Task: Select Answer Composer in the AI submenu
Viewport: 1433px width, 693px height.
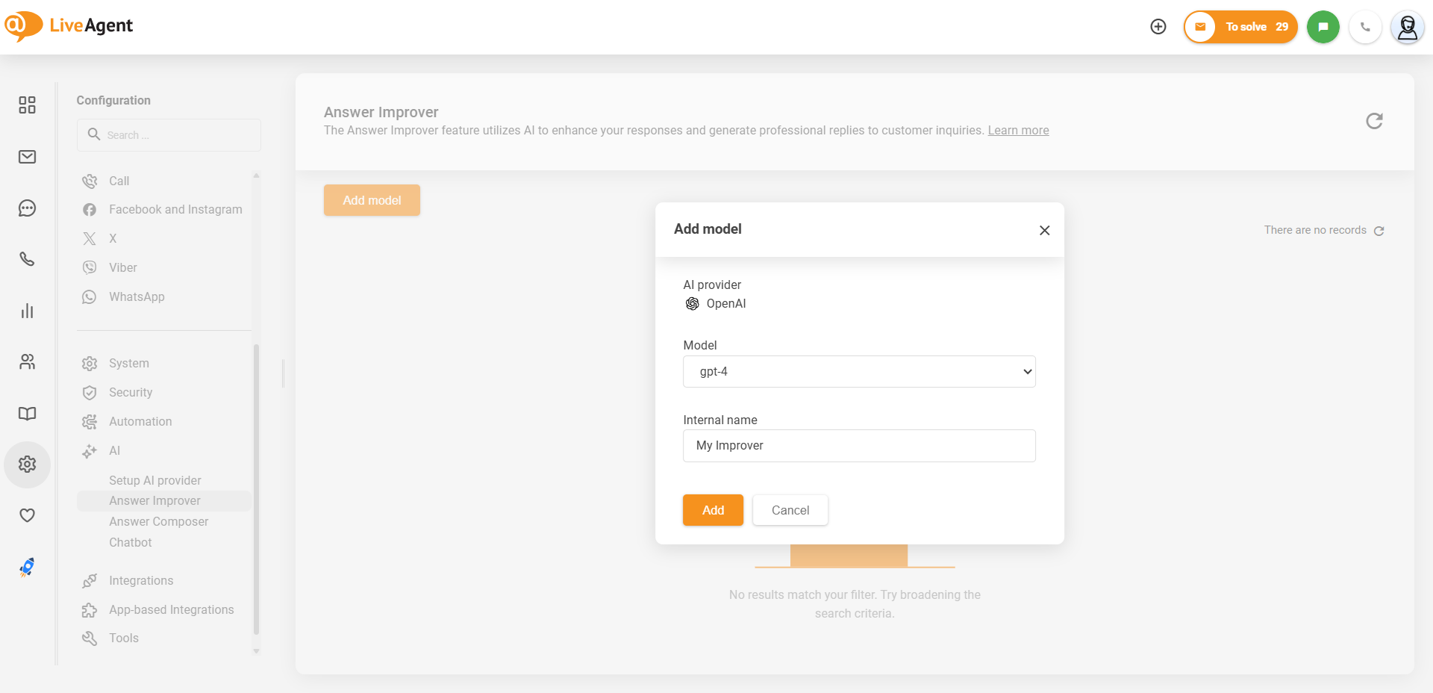Action: click(158, 522)
